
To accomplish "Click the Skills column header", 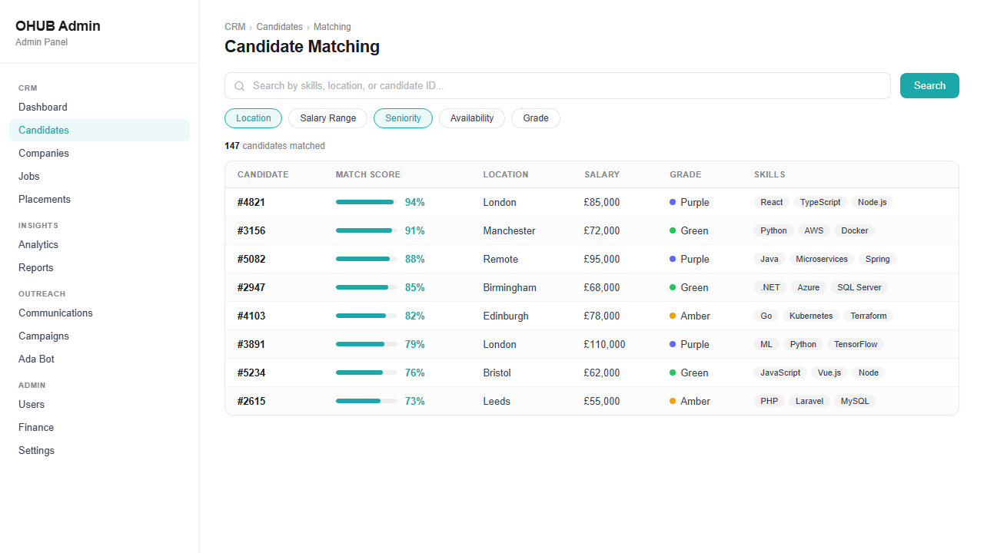I will (x=770, y=174).
